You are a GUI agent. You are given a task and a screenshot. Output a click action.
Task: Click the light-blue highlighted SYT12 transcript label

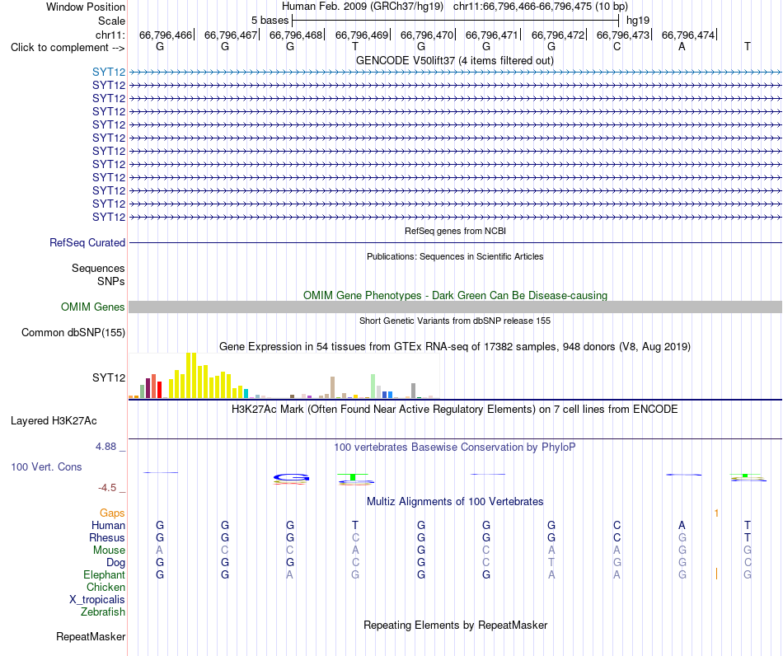click(x=108, y=73)
